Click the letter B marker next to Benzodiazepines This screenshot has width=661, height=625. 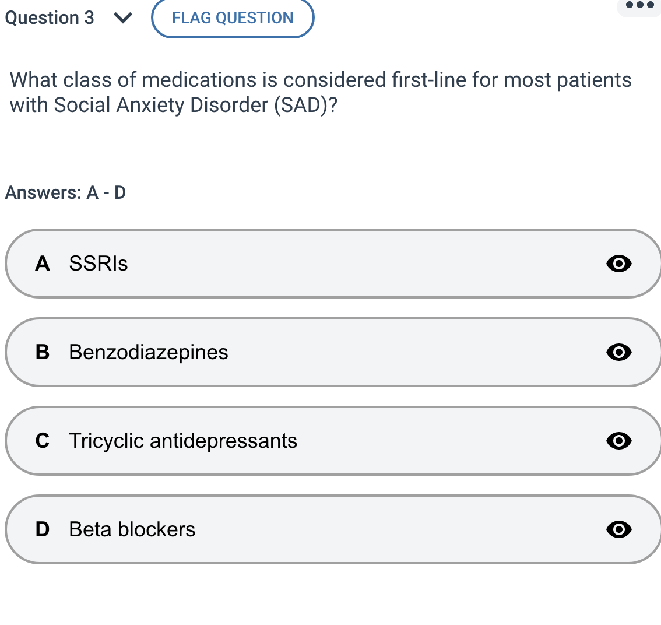pos(41,352)
